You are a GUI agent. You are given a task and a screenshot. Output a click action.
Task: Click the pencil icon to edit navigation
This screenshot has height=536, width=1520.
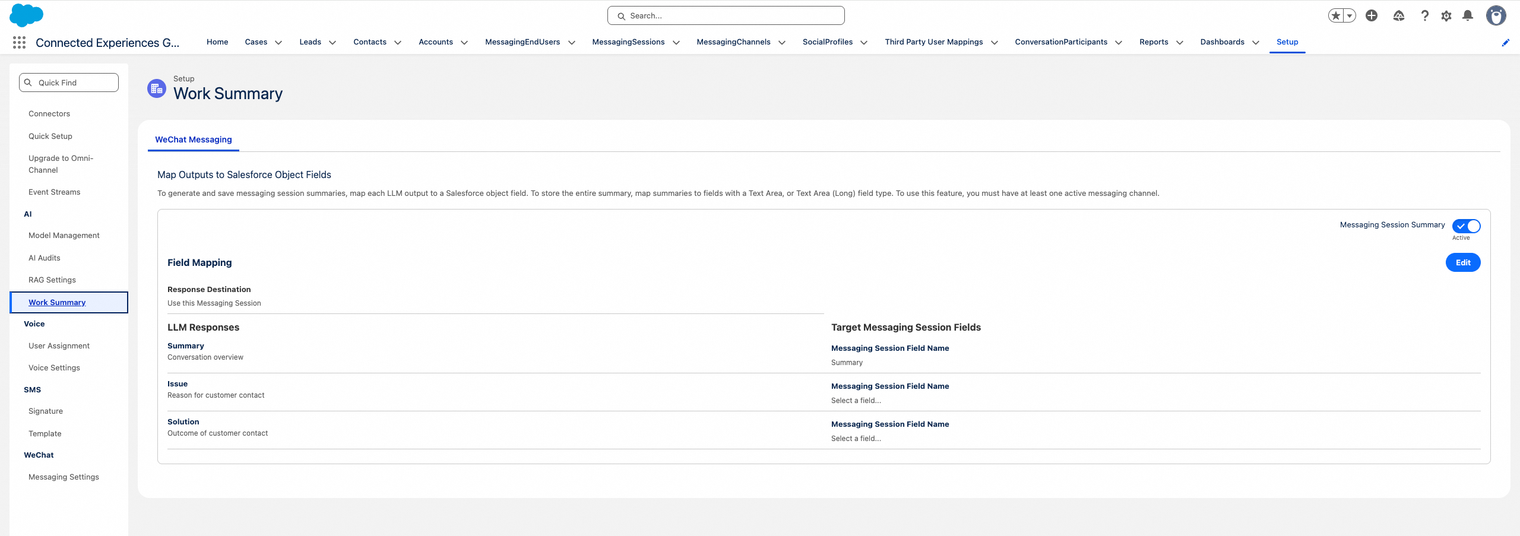(x=1506, y=43)
